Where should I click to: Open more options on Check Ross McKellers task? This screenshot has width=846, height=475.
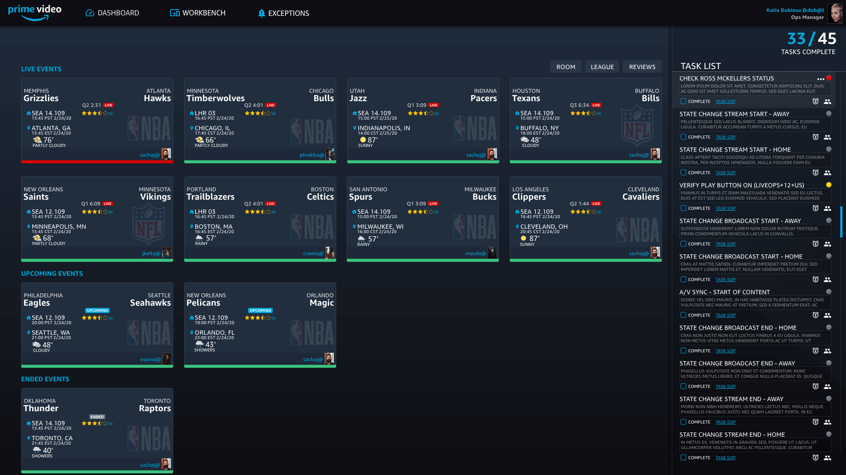pos(820,79)
